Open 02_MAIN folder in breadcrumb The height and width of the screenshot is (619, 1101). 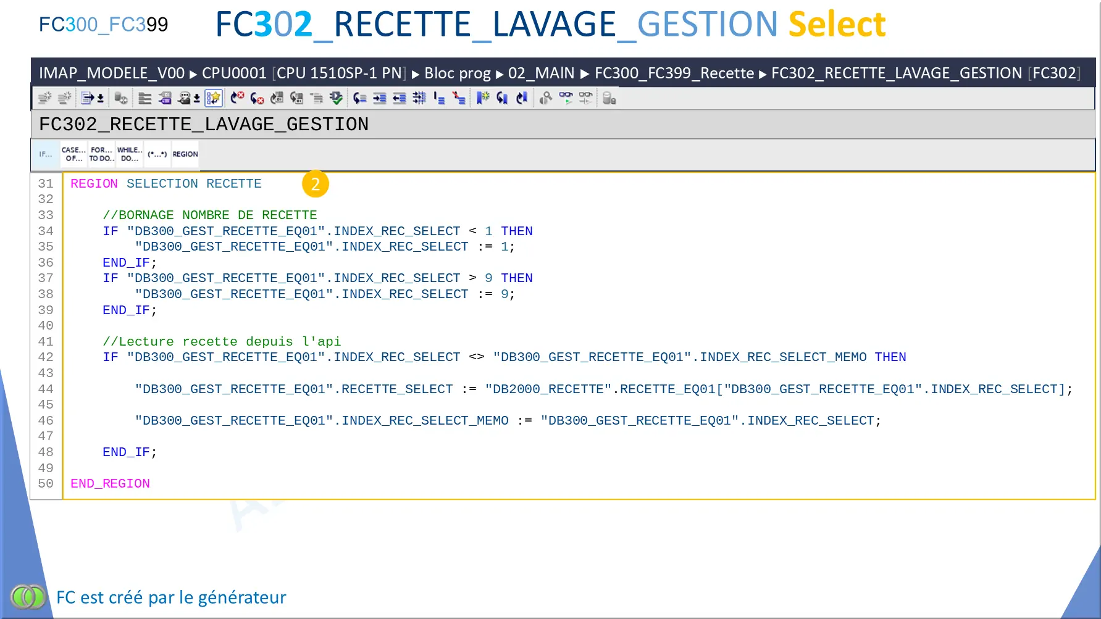(541, 73)
